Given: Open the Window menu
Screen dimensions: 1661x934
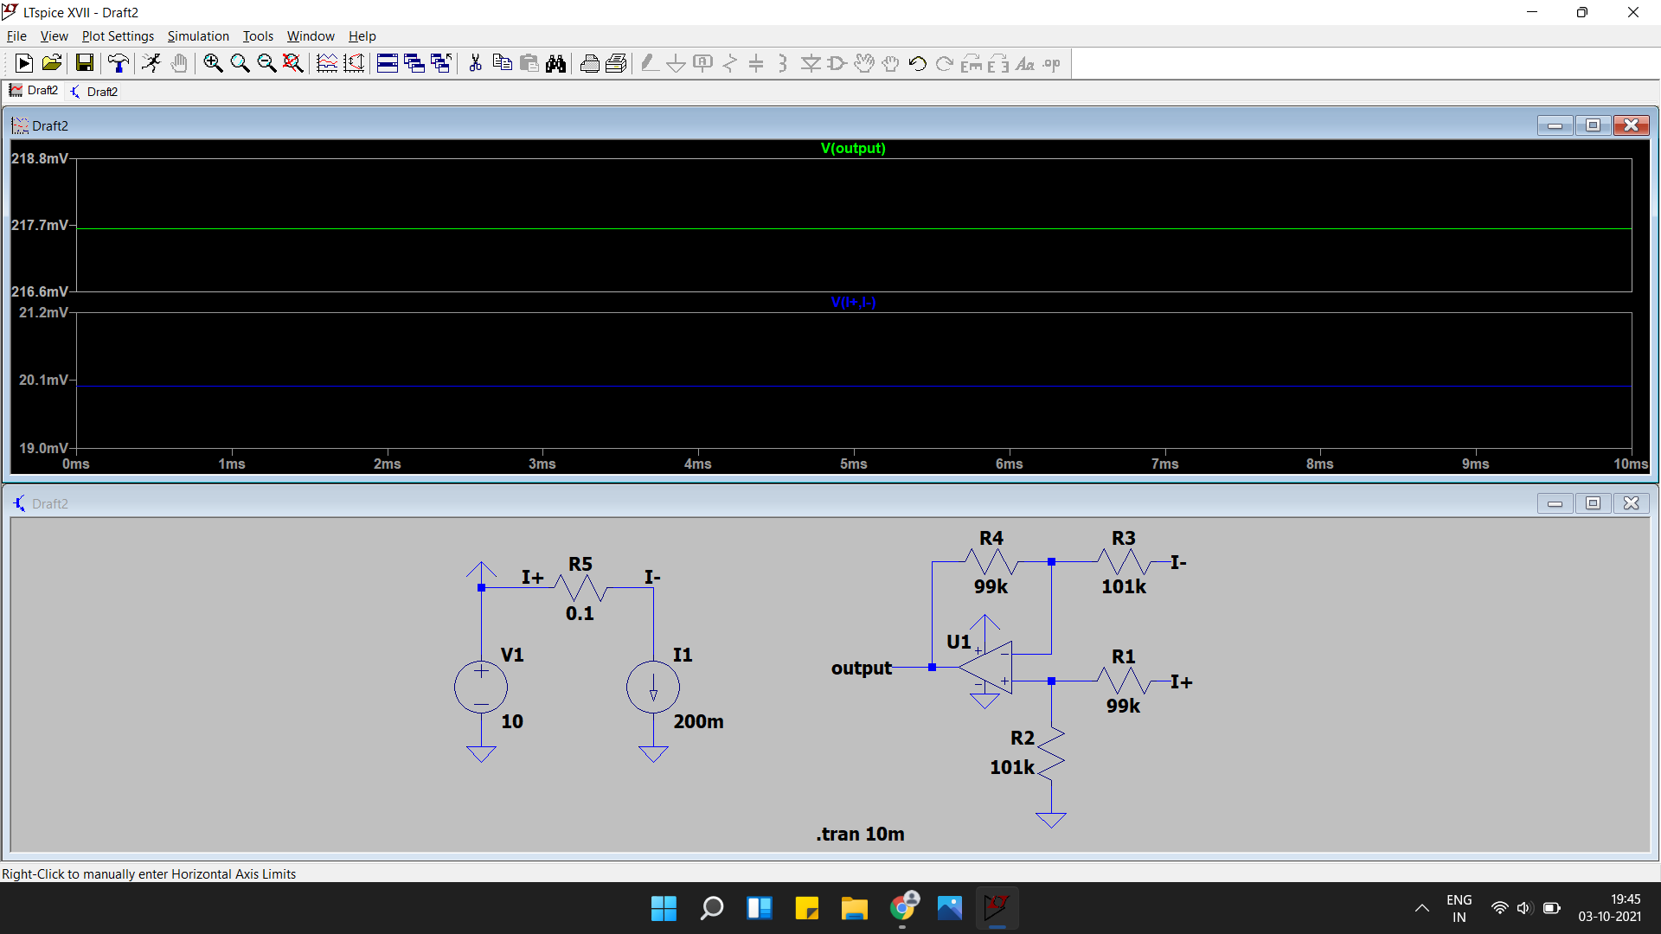Looking at the screenshot, I should pyautogui.click(x=311, y=36).
